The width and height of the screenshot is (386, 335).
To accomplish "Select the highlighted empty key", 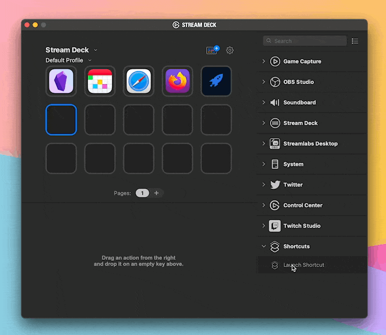I will (61, 120).
